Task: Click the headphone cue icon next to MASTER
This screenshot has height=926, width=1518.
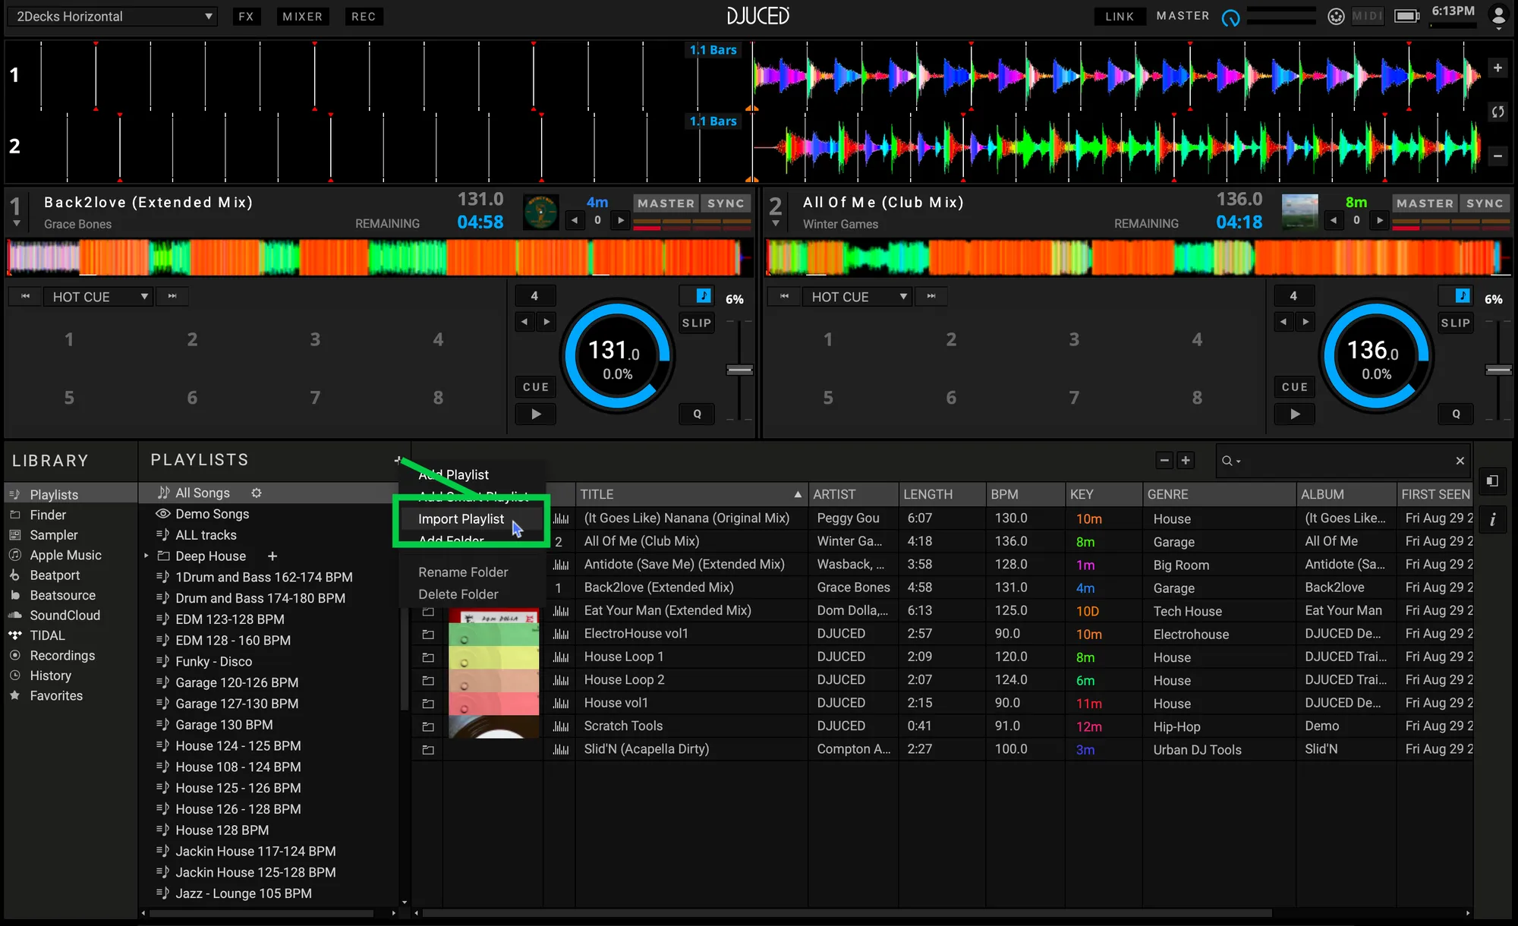Action: point(1230,17)
